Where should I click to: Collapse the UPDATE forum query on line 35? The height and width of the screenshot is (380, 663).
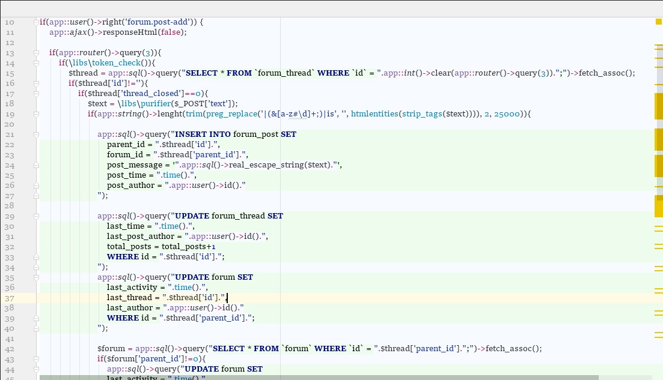36,277
